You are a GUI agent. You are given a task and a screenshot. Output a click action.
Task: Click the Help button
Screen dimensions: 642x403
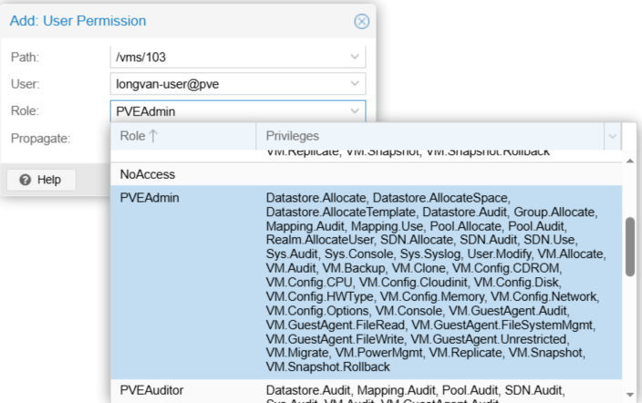pyautogui.click(x=41, y=180)
